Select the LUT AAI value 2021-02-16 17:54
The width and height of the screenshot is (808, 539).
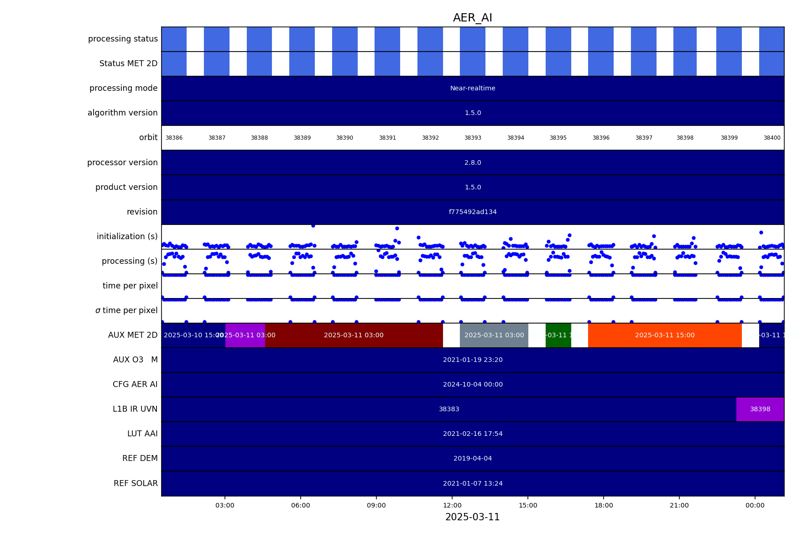point(473,434)
